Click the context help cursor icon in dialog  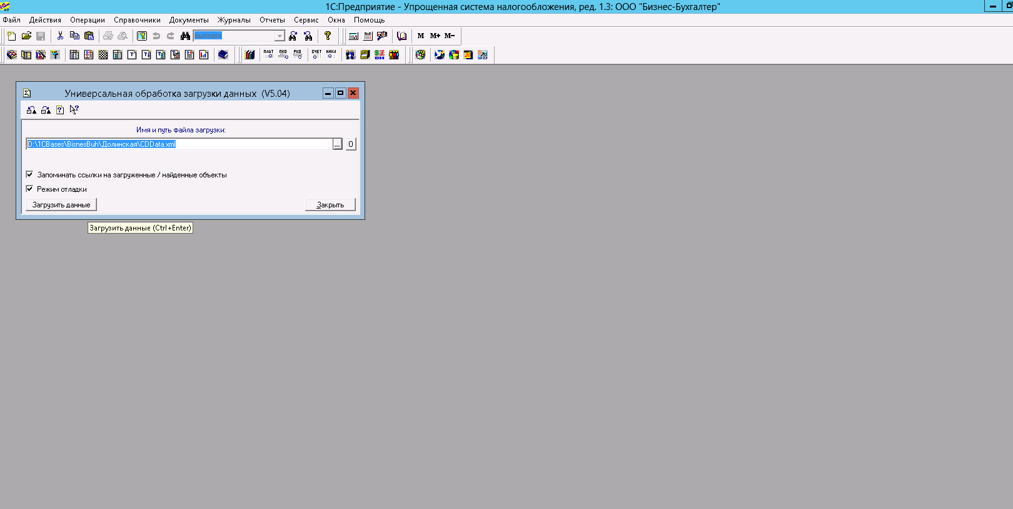(74, 110)
